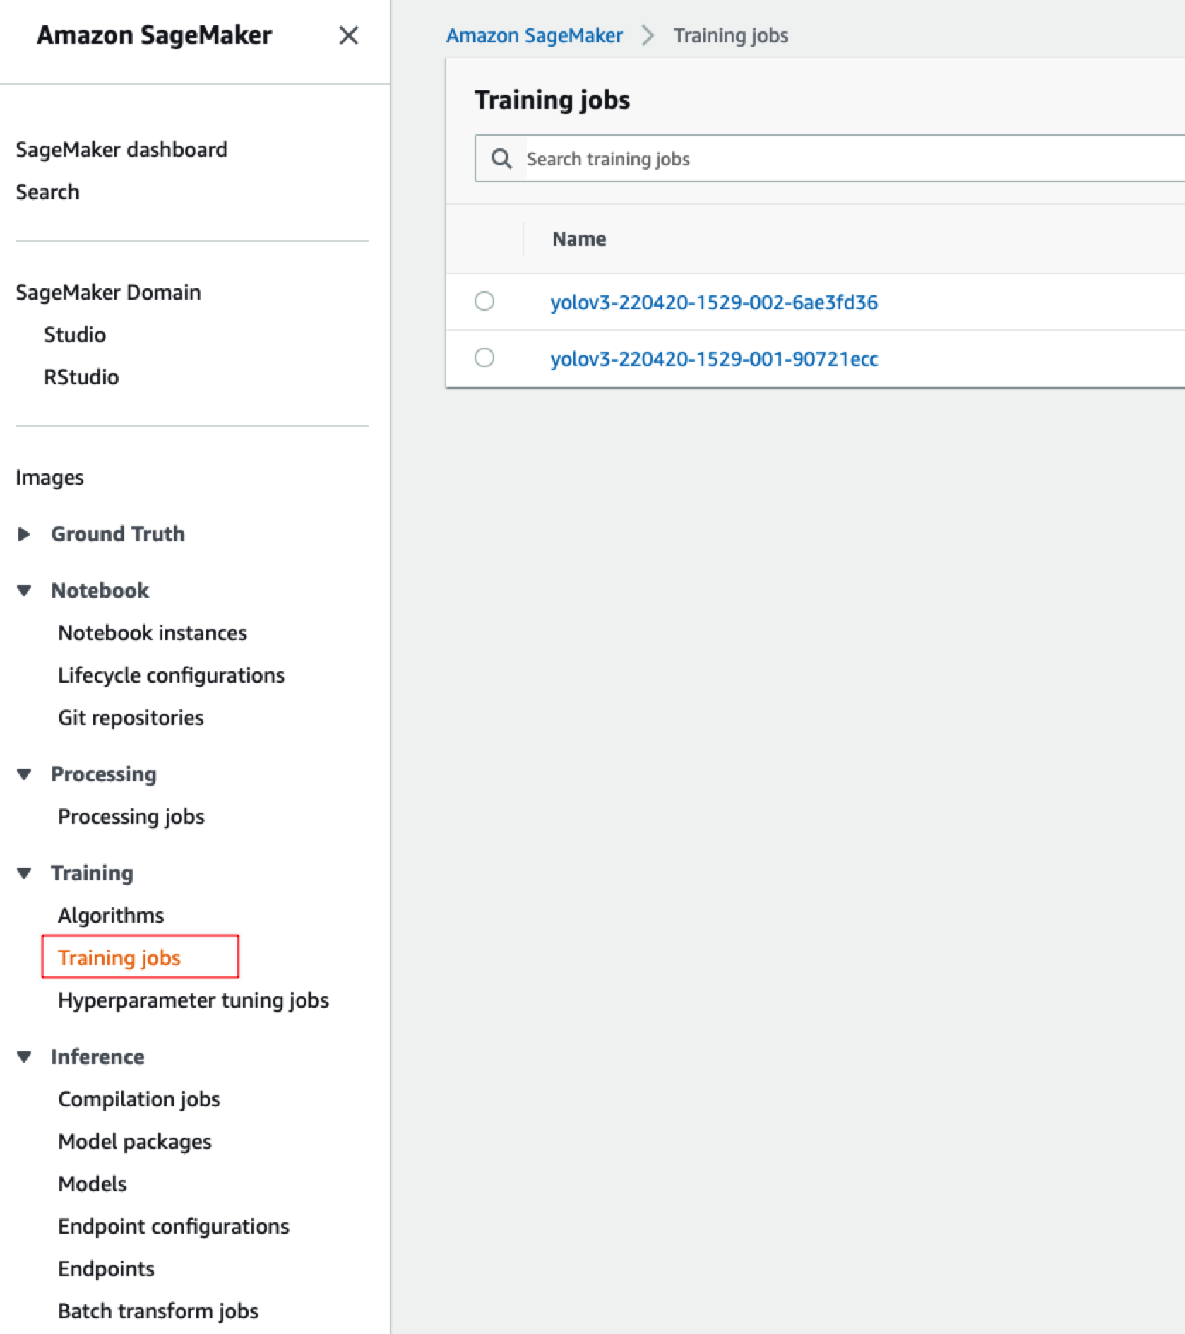Image resolution: width=1185 pixels, height=1334 pixels.
Task: Click the Name column header
Action: pyautogui.click(x=579, y=239)
